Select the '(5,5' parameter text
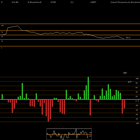The width and height of the screenshot is (140, 140). 72,2
